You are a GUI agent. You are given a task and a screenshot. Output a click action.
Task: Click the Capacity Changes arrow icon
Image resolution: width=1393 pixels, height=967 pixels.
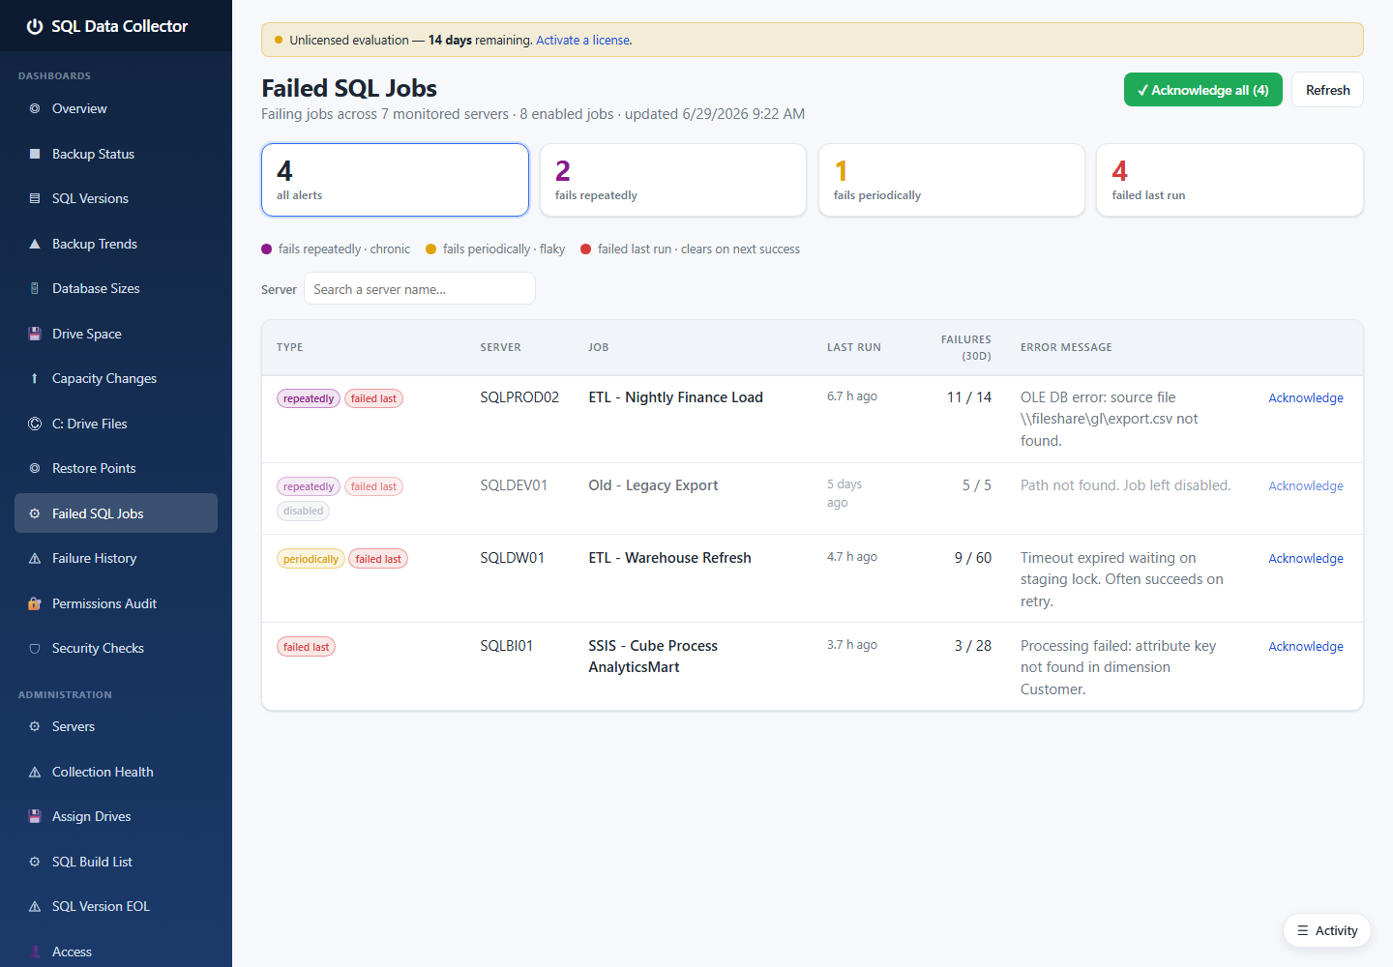pos(35,378)
